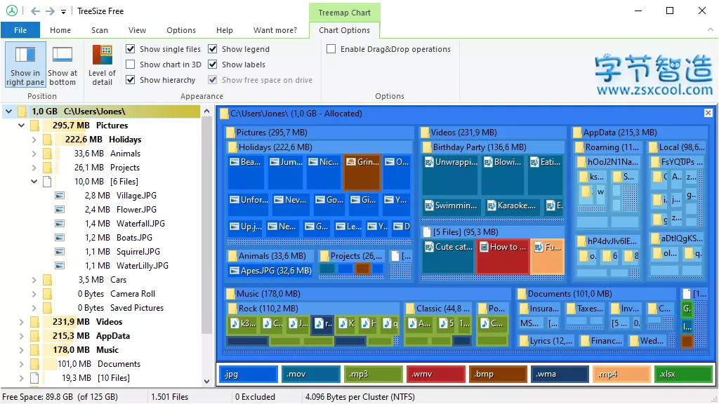The width and height of the screenshot is (719, 404).
Task: Click the Swimmin... video tile
Action: pyautogui.click(x=451, y=206)
